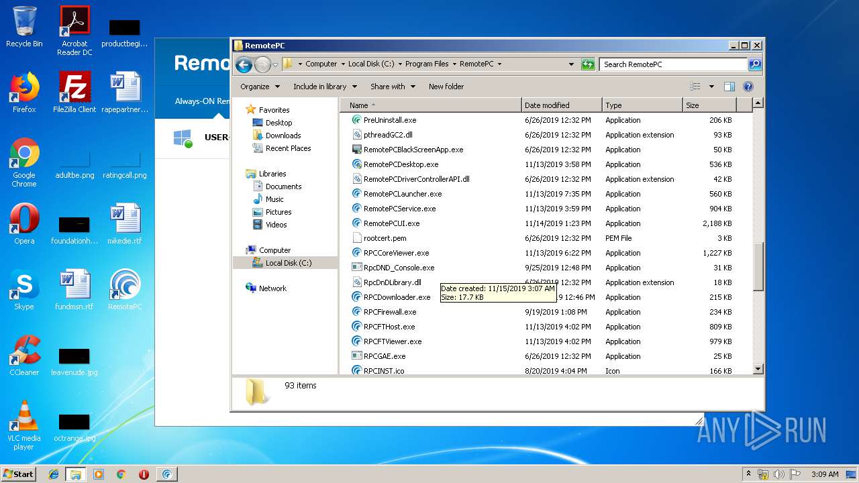859x483 pixels.
Task: Select Desktop under Favorites
Action: 279,123
